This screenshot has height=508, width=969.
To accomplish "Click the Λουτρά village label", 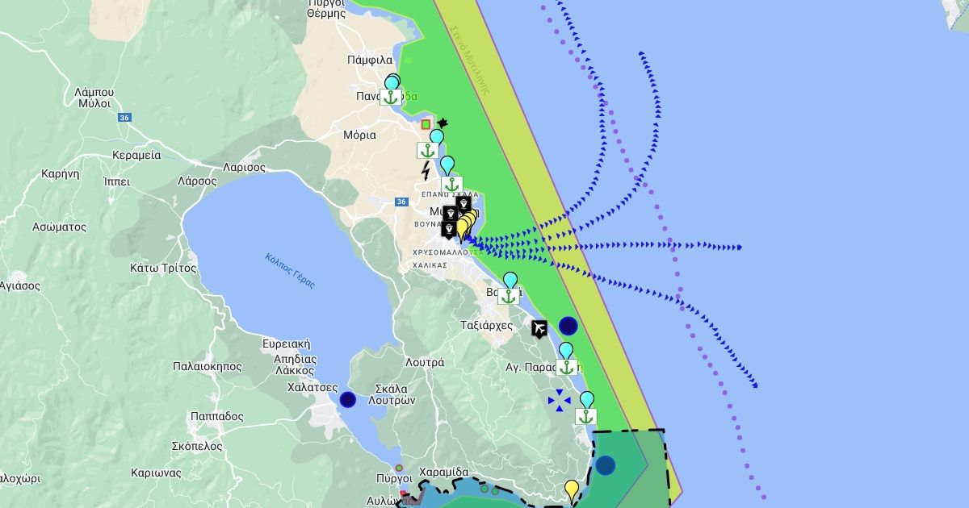I will click(x=425, y=363).
